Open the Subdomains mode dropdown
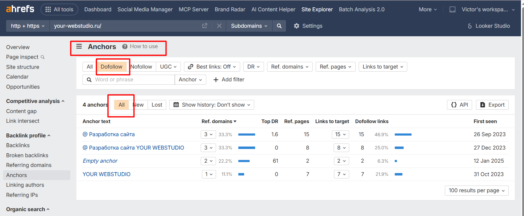Viewport: 524px width, 216px height. pos(249,26)
